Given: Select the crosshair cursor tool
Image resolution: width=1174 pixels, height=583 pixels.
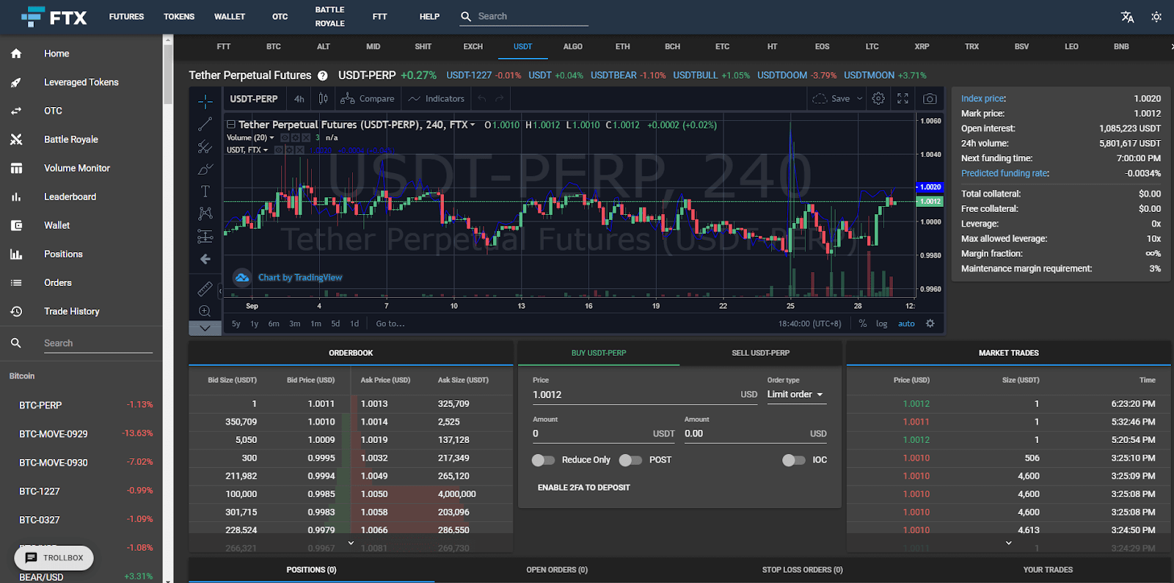Looking at the screenshot, I should pyautogui.click(x=205, y=101).
